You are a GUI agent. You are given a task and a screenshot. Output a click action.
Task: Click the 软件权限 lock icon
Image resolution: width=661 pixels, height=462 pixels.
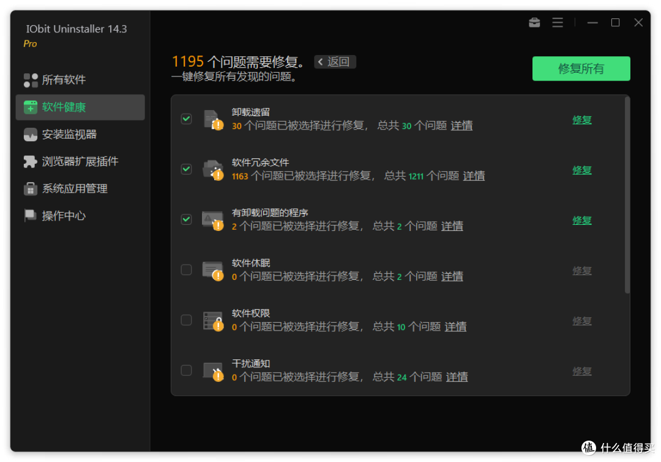click(x=213, y=321)
